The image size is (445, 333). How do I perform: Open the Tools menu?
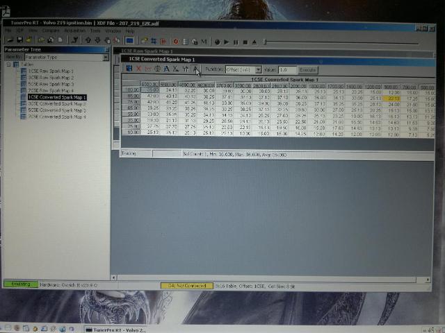tap(95, 31)
